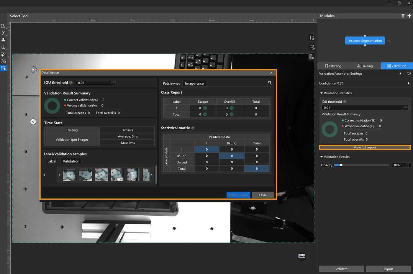
Task: Reset validation parameters with the history icon
Action: 409,74
